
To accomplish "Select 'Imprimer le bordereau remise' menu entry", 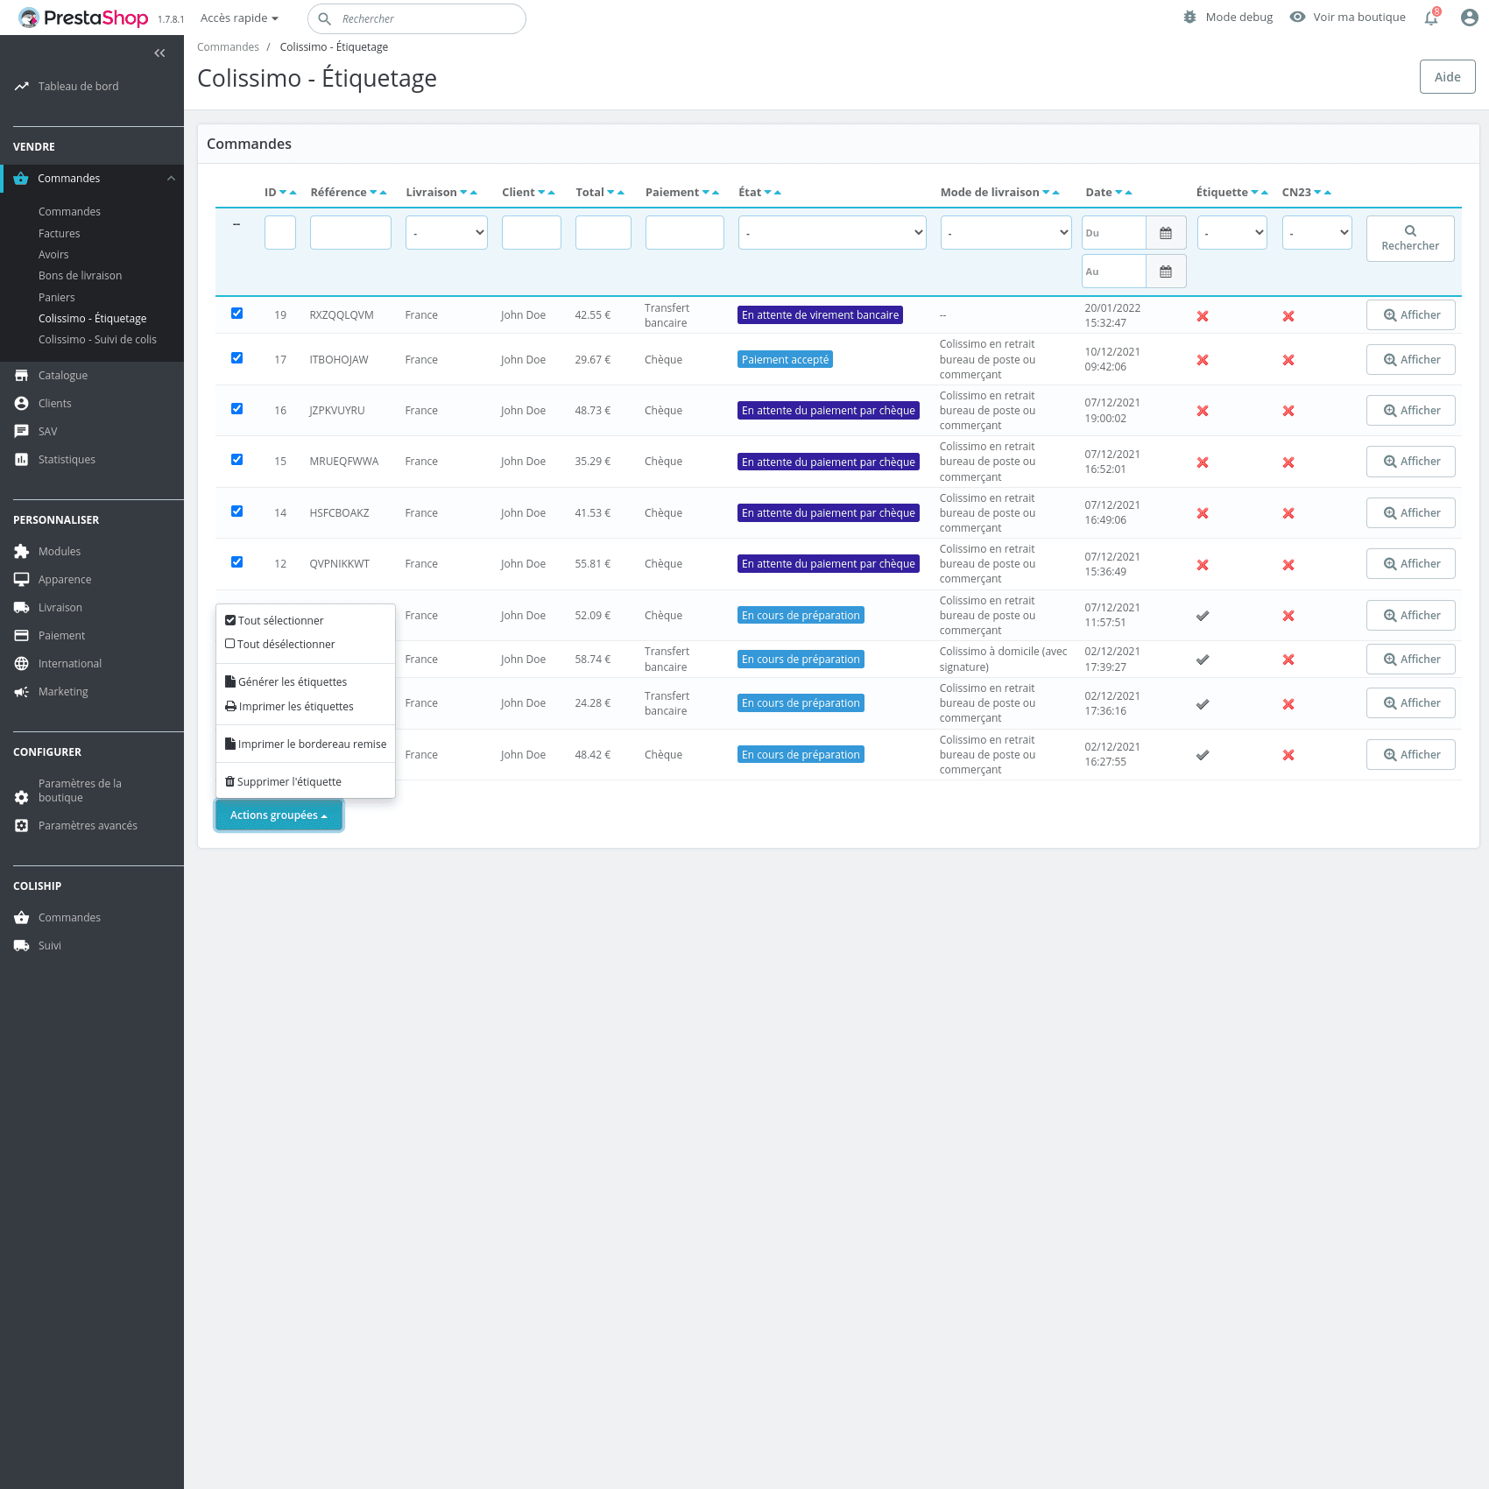I will (312, 744).
